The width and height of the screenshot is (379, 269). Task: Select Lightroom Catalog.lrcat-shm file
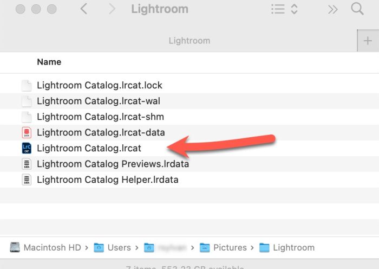click(100, 117)
